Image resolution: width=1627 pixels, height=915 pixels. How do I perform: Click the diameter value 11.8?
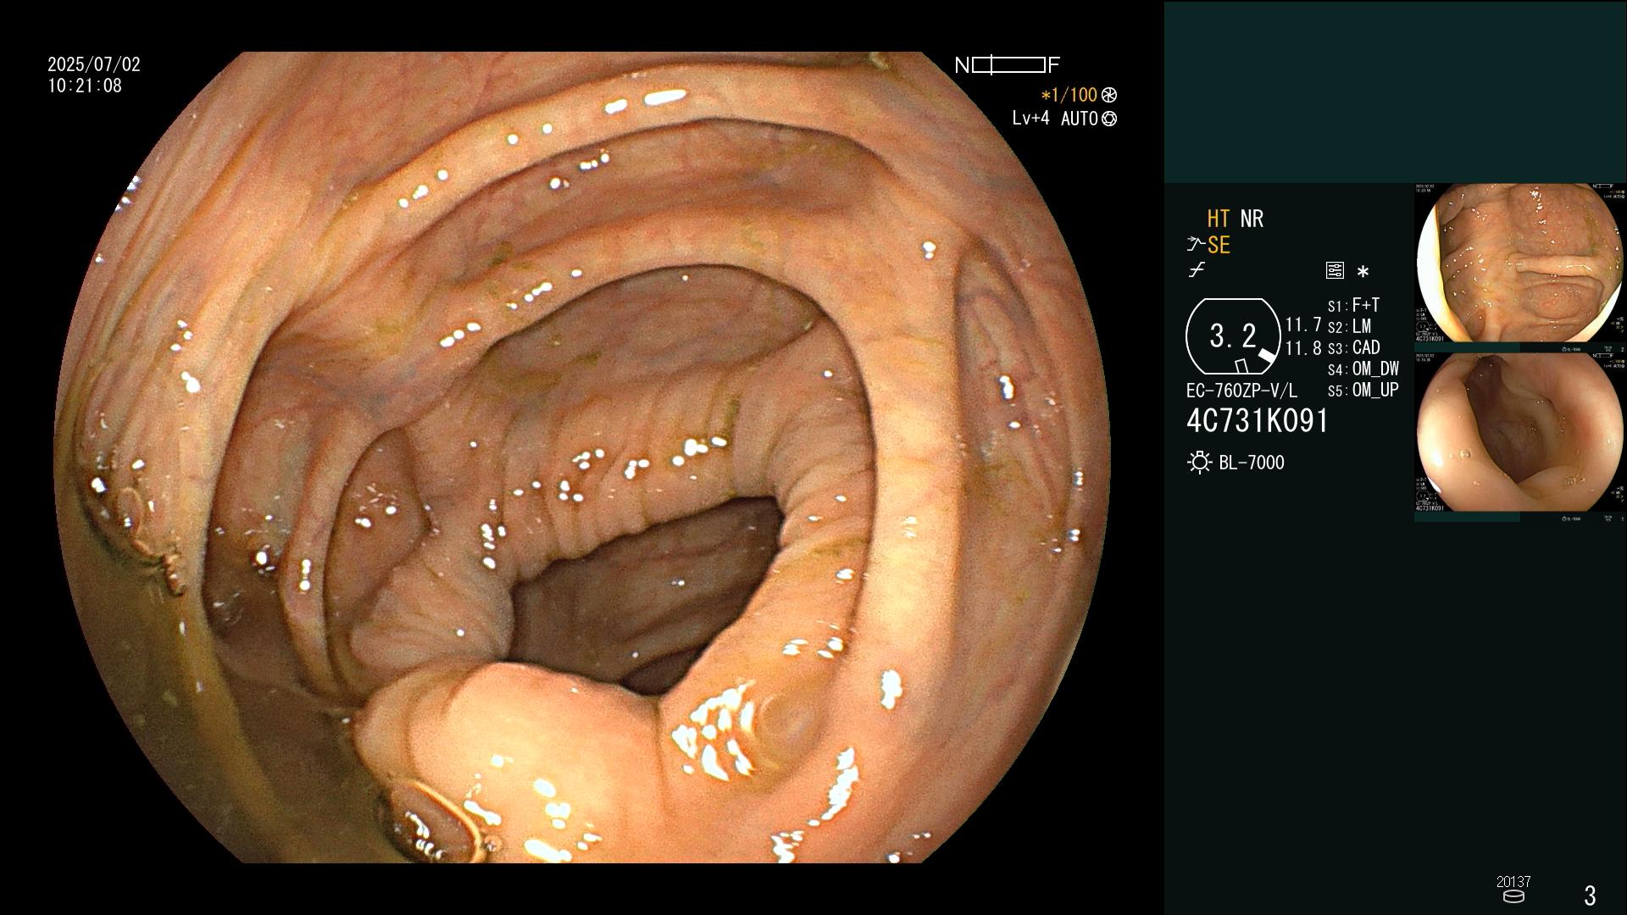point(1303,348)
